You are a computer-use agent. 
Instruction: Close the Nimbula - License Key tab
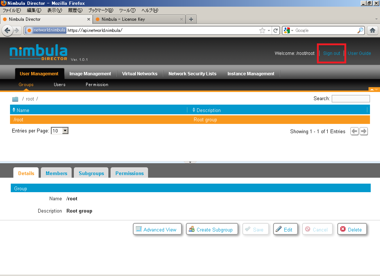point(181,19)
